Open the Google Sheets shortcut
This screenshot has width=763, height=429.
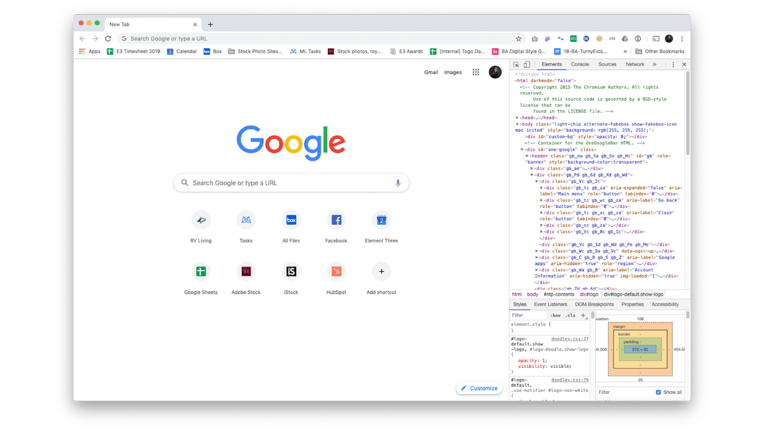click(x=201, y=279)
